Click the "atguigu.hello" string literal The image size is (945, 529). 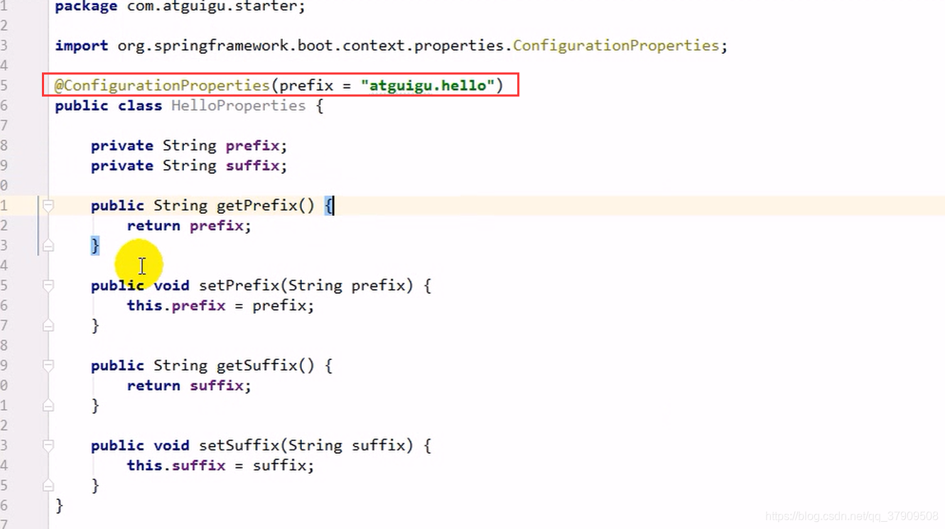[x=427, y=86]
